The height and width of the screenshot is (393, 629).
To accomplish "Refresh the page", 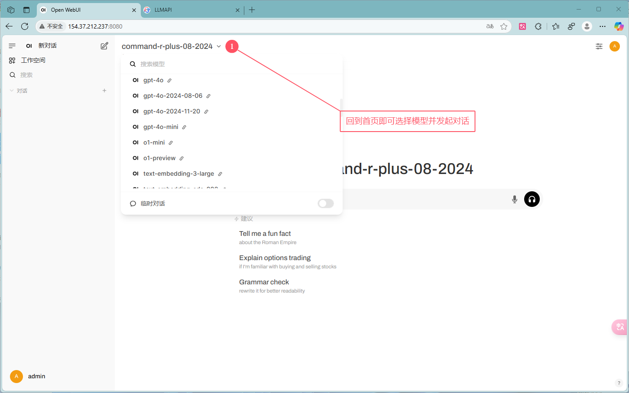I will point(25,26).
